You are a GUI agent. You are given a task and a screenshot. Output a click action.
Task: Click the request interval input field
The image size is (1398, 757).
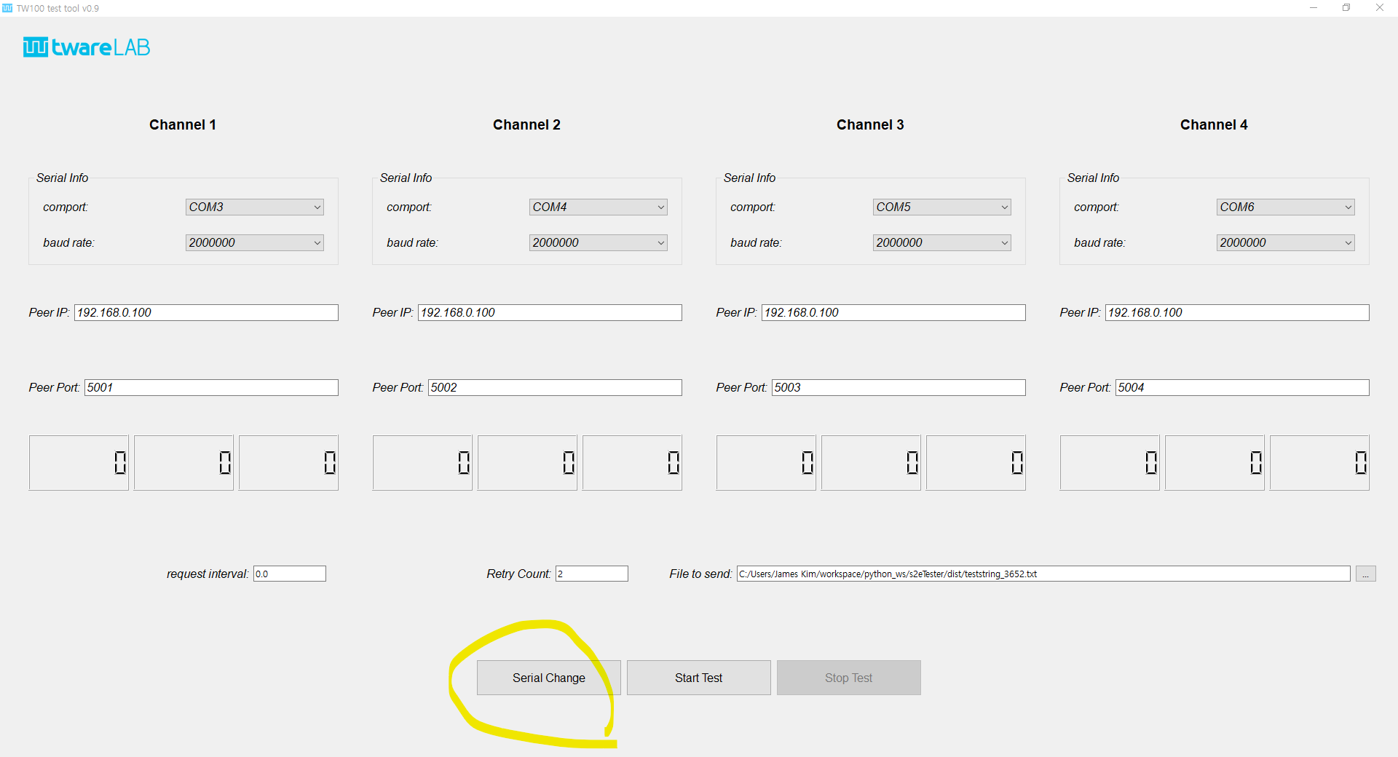(x=289, y=574)
